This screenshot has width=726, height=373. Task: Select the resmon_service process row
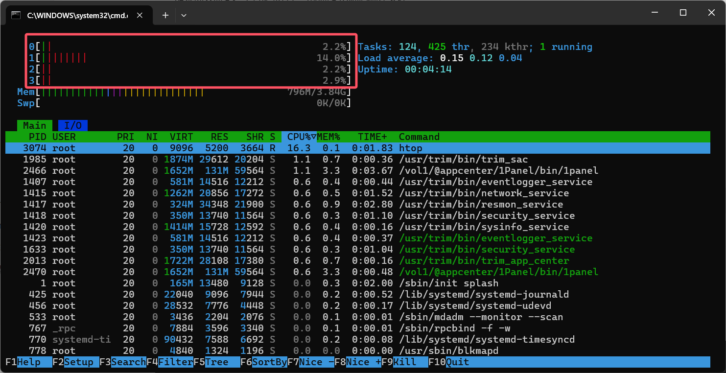click(x=358, y=204)
